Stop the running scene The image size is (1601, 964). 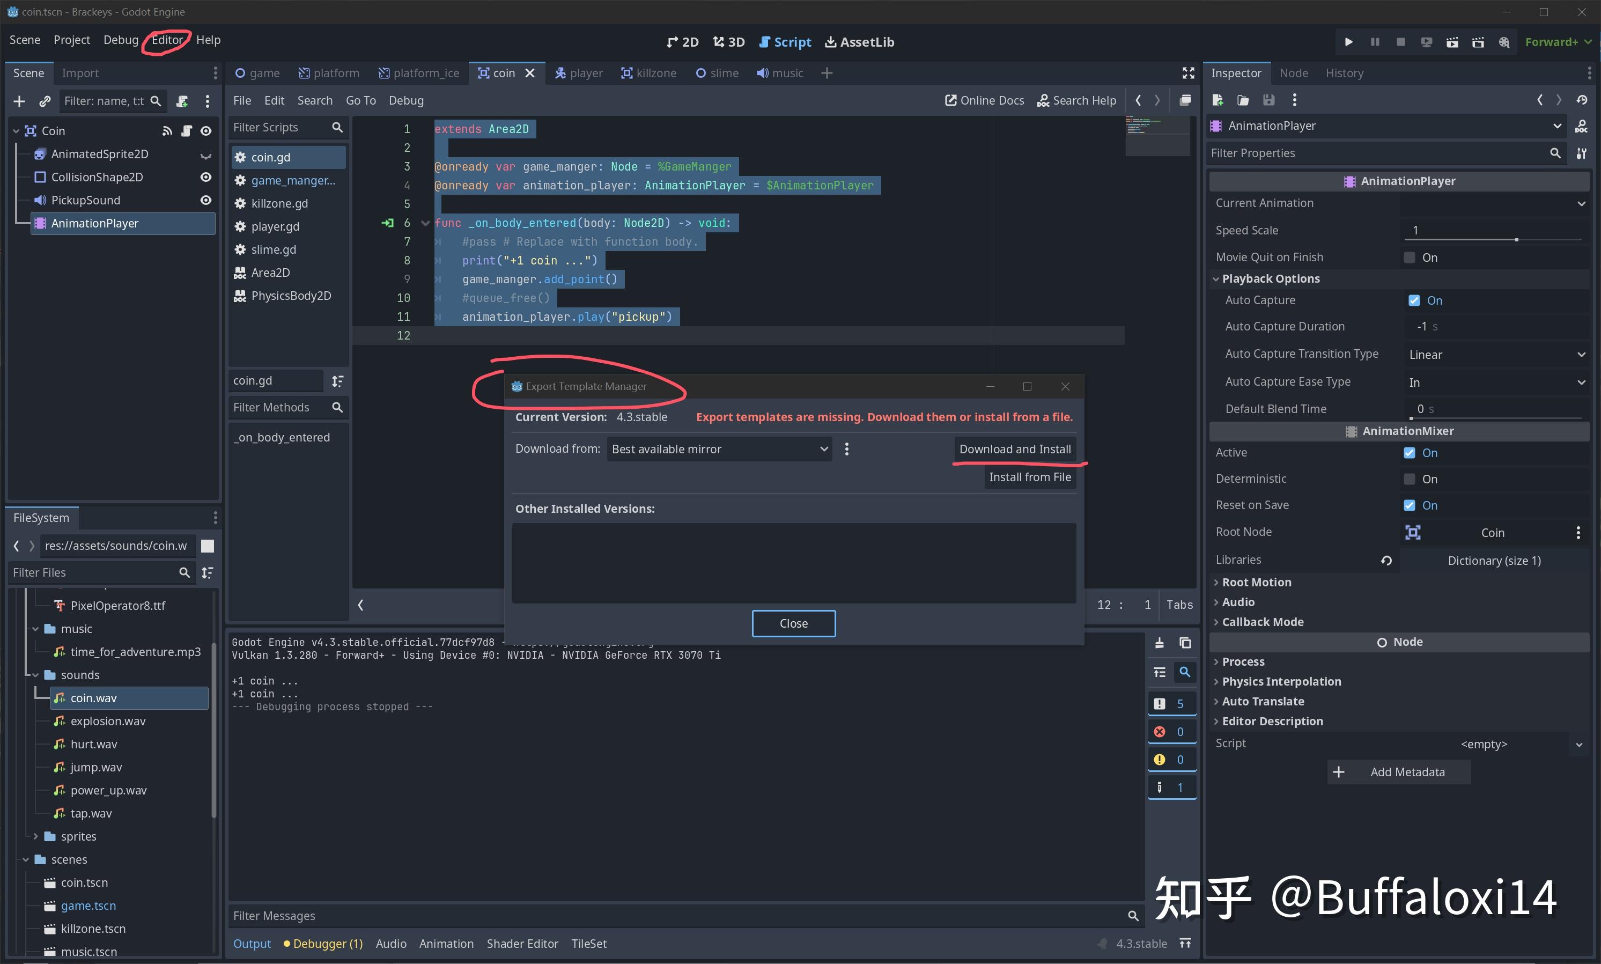1400,41
